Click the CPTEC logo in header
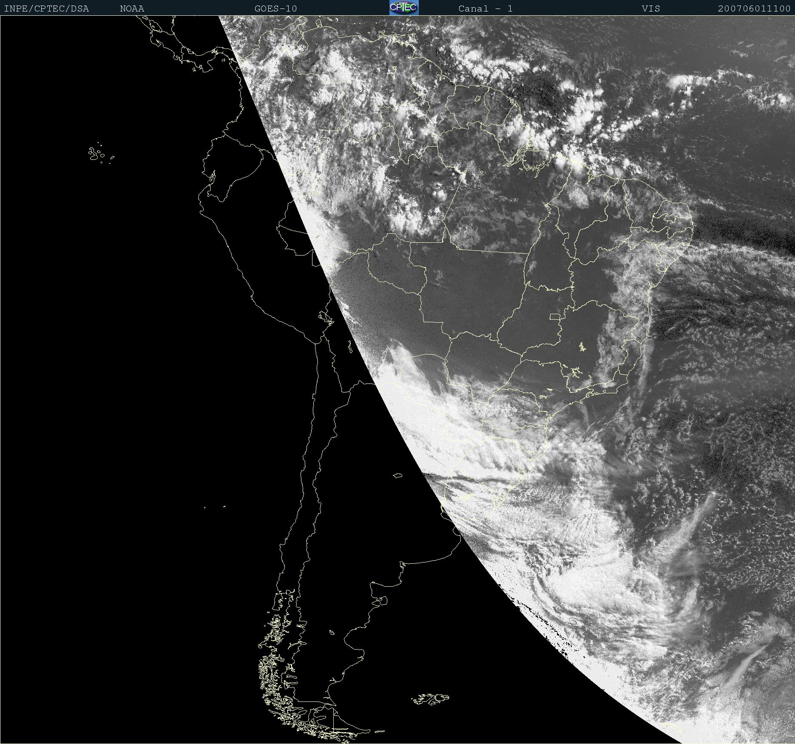Image resolution: width=795 pixels, height=744 pixels. point(404,8)
